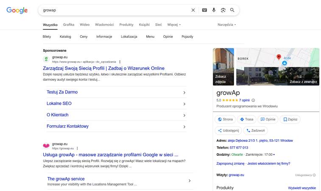The image size is (321, 191).
Task: Click the info icon beside 7 opinii
Action: click(253, 100)
